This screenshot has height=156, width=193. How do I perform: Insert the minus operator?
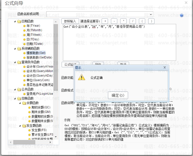(114, 21)
